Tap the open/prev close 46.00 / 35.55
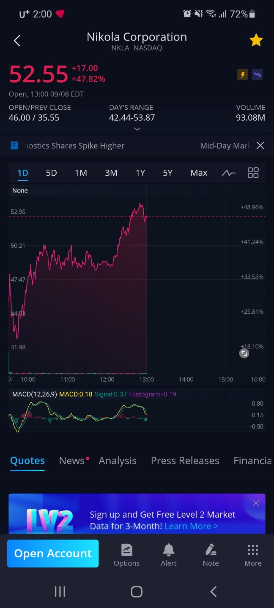 coord(34,118)
